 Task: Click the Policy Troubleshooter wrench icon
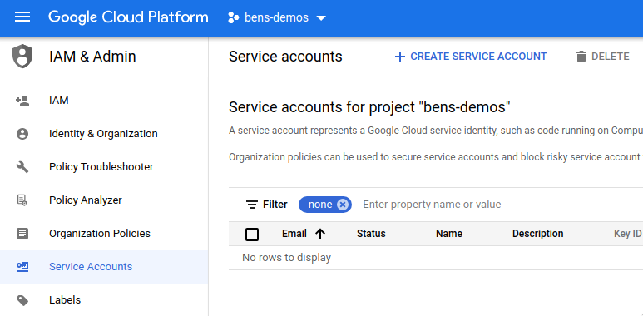point(22,167)
